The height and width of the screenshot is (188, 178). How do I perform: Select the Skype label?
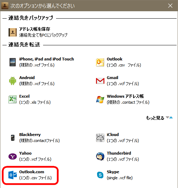click(x=113, y=172)
